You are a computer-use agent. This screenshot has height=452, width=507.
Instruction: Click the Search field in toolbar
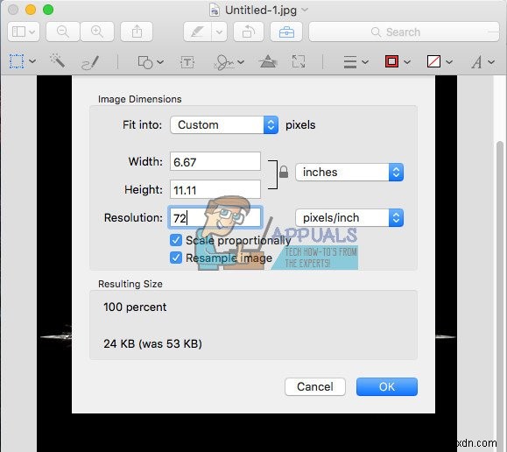tap(405, 32)
